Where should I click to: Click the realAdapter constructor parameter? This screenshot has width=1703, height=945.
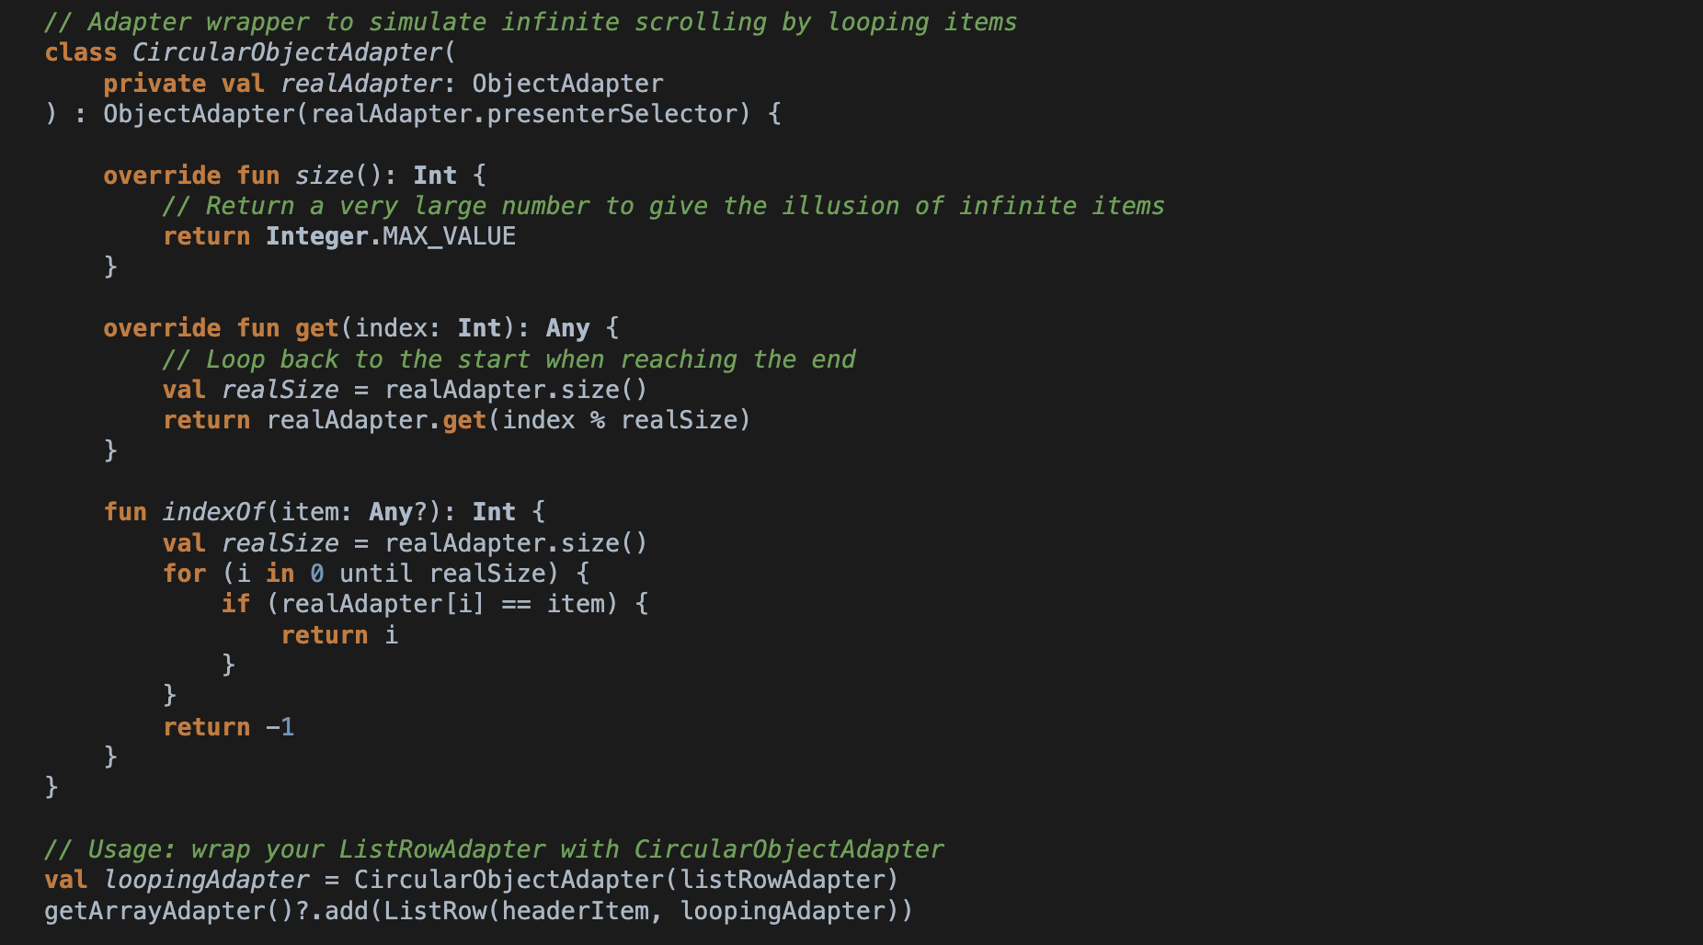[361, 84]
